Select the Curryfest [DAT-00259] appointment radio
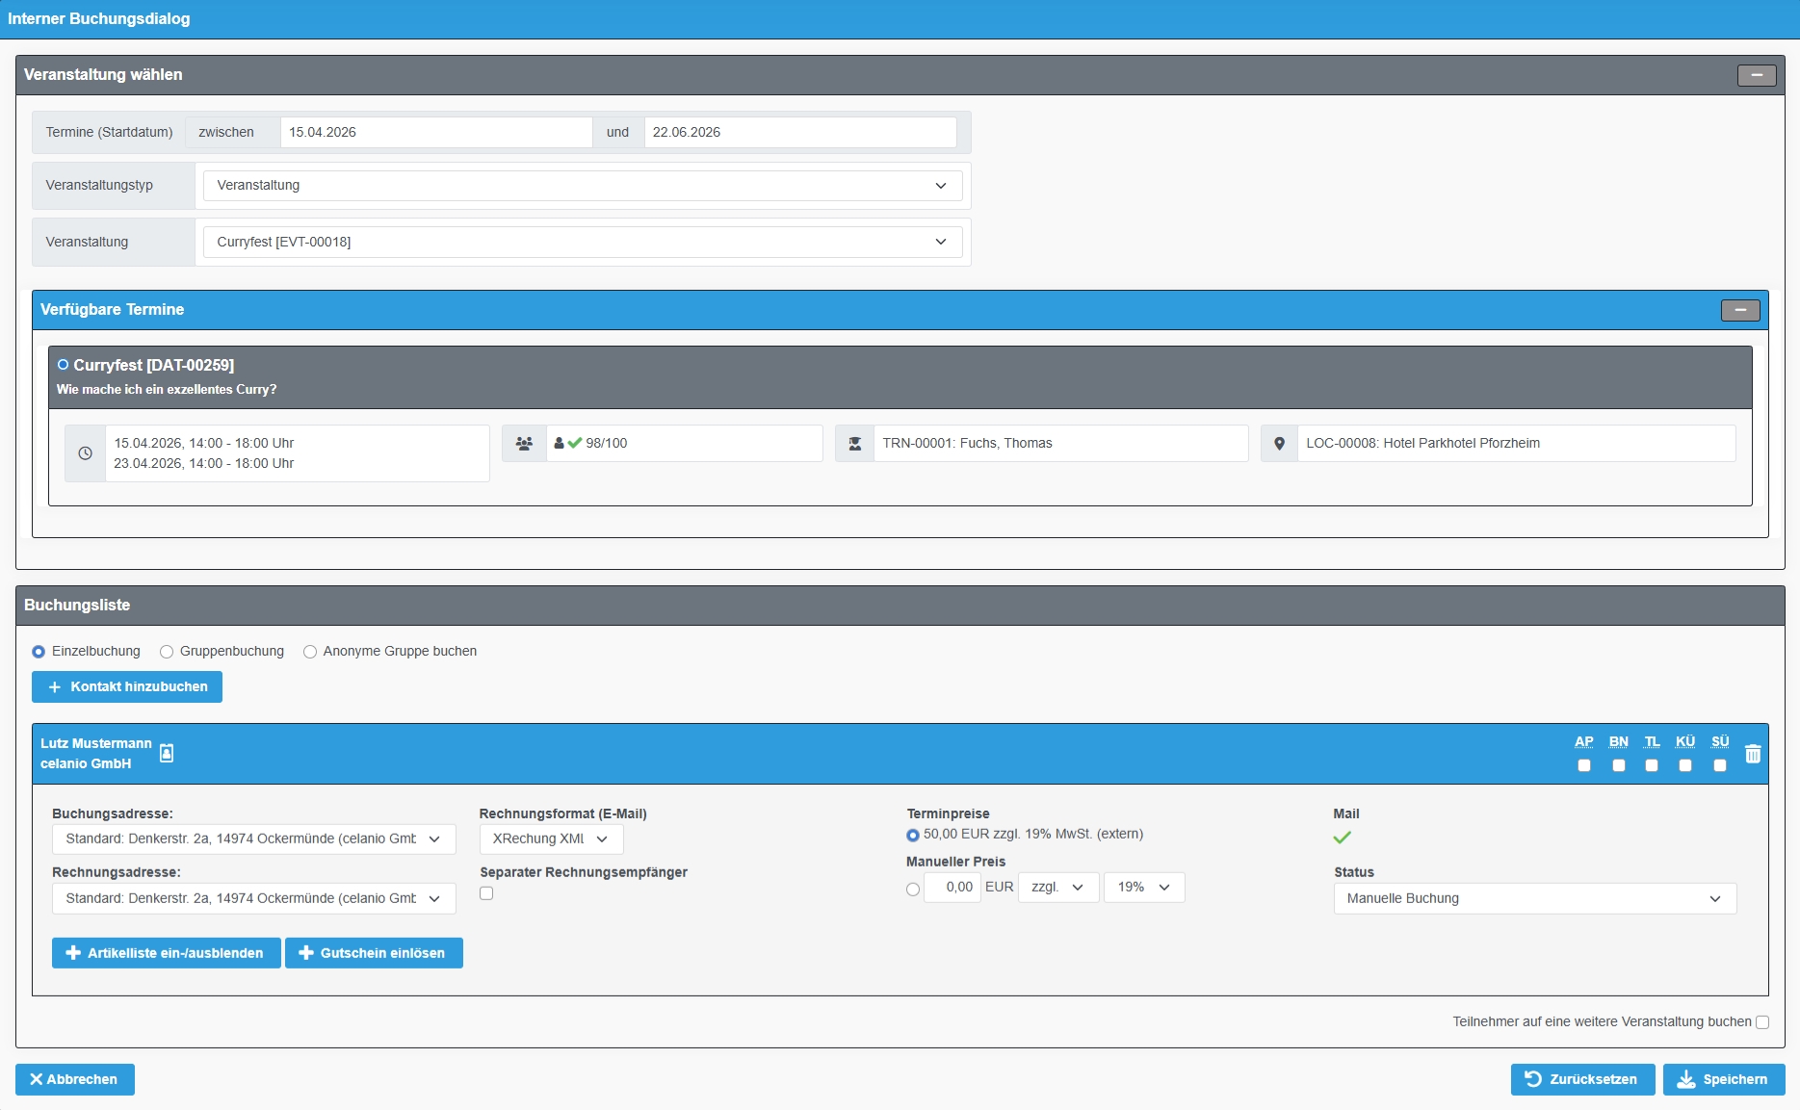Image resolution: width=1800 pixels, height=1110 pixels. click(64, 365)
